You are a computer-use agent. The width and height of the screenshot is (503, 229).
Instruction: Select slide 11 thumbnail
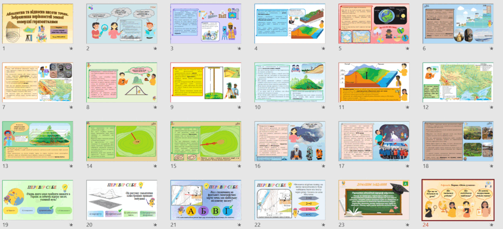(x=374, y=82)
